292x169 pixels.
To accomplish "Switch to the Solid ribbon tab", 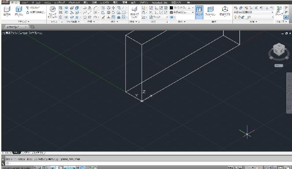I will click(x=25, y=3).
